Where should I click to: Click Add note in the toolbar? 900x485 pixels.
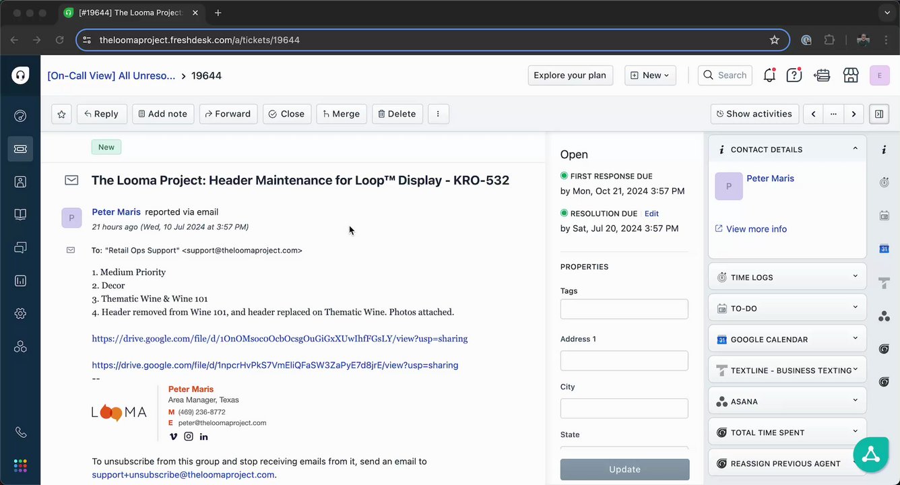pos(163,114)
